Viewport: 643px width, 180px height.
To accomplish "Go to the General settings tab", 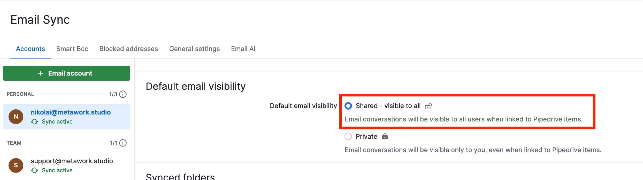I will 194,49.
